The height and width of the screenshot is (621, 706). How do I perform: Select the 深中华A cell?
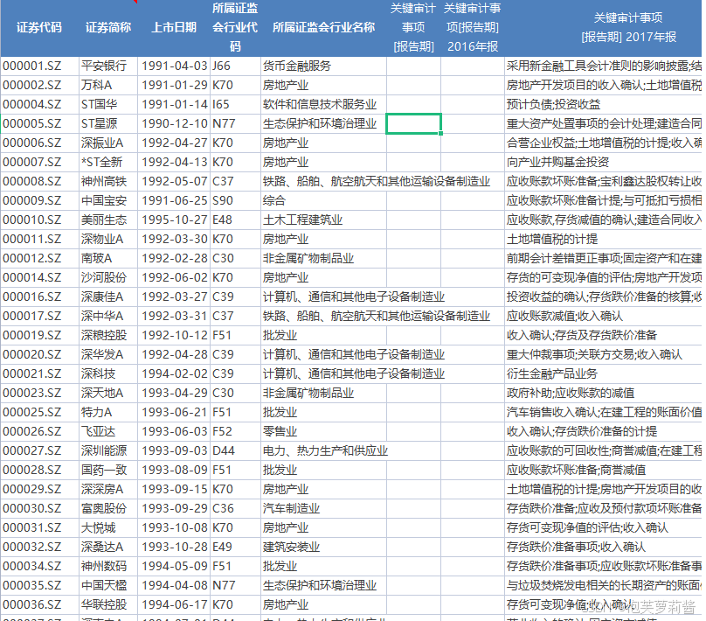pos(108,316)
